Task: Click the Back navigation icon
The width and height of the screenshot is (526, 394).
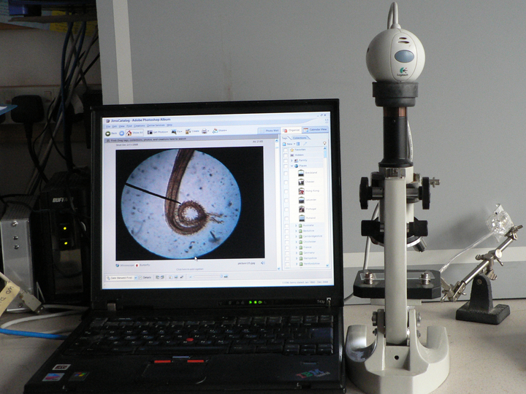Action: [108, 134]
